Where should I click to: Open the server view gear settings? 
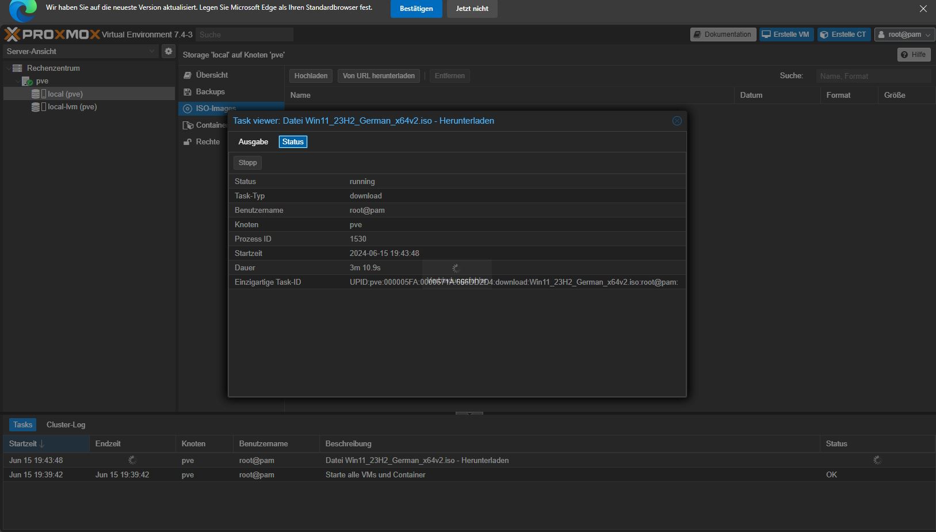(x=169, y=51)
